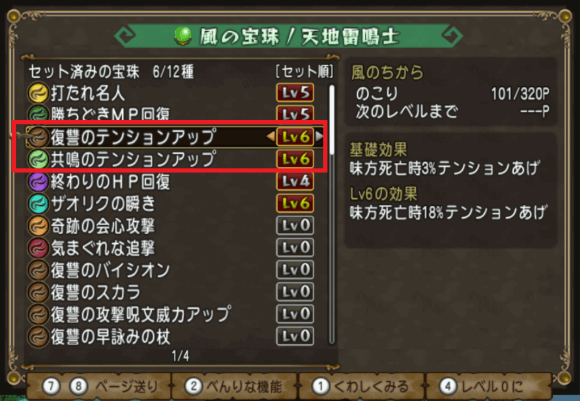Click the purple 終わりのHP回復 orb icon
The image size is (580, 401).
click(38, 181)
